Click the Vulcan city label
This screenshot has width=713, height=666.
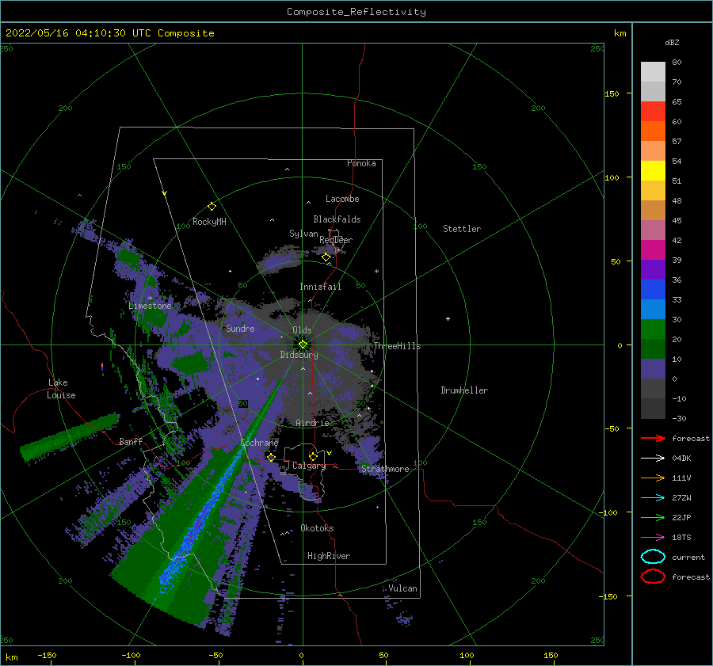(403, 588)
